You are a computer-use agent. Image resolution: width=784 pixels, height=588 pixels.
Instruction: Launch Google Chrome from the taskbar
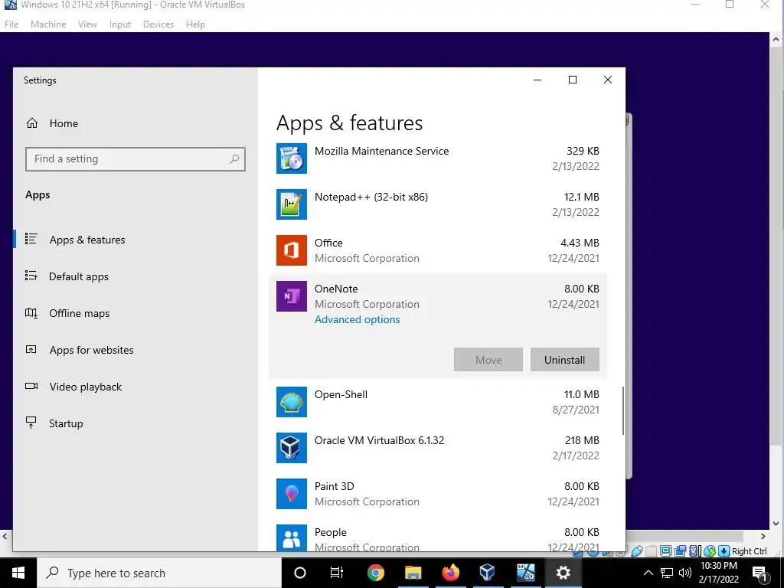tap(375, 573)
